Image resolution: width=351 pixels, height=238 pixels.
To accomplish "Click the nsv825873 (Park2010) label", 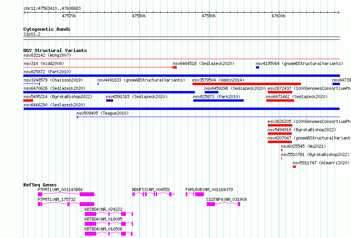I will coord(217,97).
